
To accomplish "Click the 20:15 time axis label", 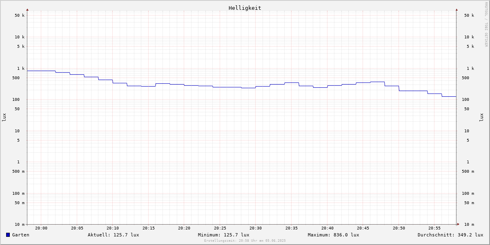I will point(149,228).
